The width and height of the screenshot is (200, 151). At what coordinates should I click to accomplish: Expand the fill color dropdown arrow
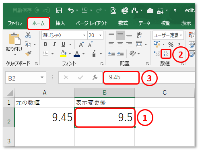70,54
